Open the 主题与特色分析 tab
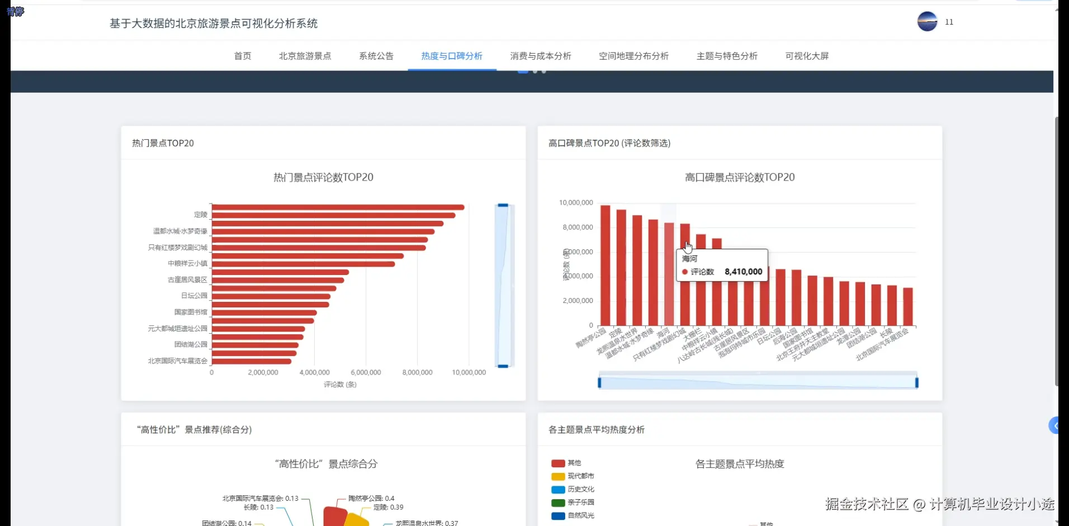The width and height of the screenshot is (1069, 526). click(x=726, y=56)
